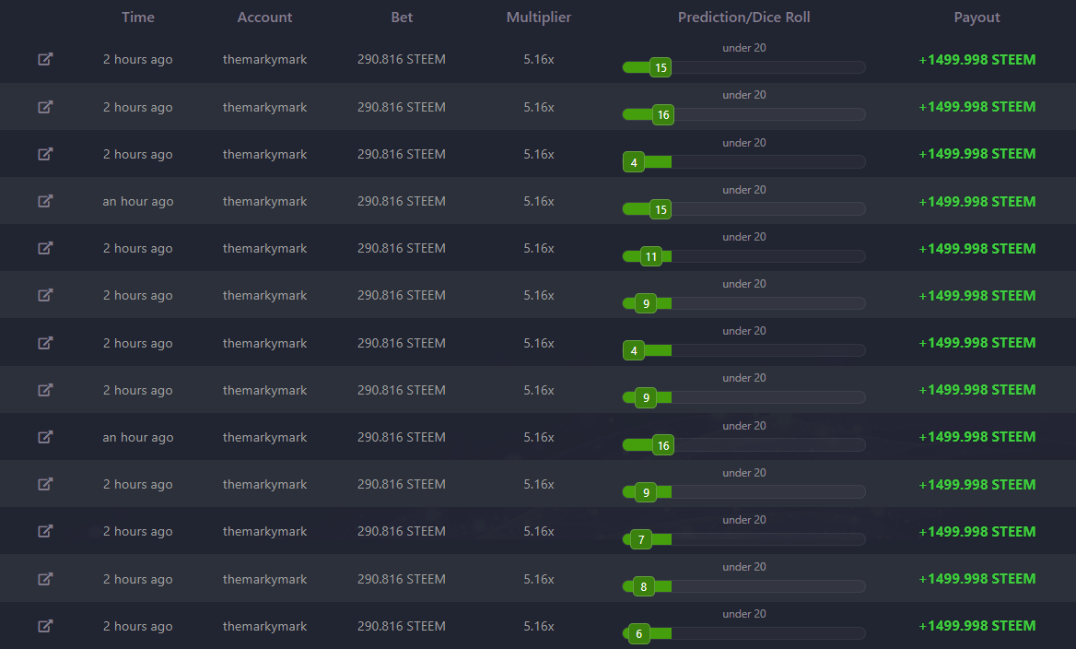Open link icon for roll 16, 'an hour ago' row
This screenshot has height=649, width=1076.
(45, 437)
